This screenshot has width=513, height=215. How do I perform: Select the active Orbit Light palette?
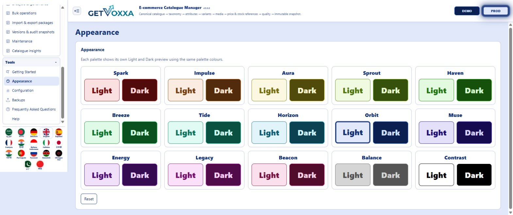coord(353,133)
